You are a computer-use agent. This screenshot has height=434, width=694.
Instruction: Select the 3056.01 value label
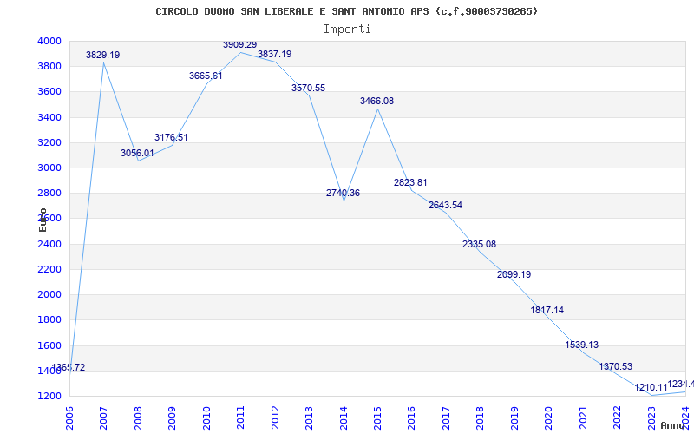[x=137, y=154]
